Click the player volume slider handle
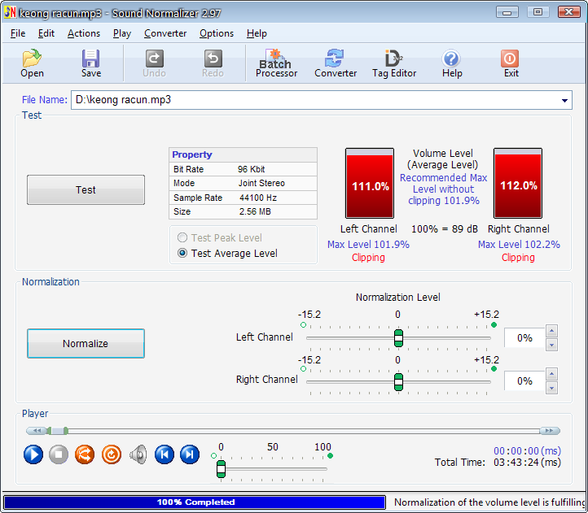Screen dimensions: 588x513 (221, 469)
